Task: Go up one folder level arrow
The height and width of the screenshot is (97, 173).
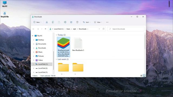Action: (45, 29)
